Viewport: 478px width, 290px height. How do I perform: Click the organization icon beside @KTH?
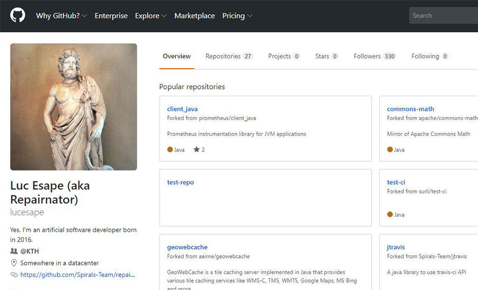tap(14, 251)
